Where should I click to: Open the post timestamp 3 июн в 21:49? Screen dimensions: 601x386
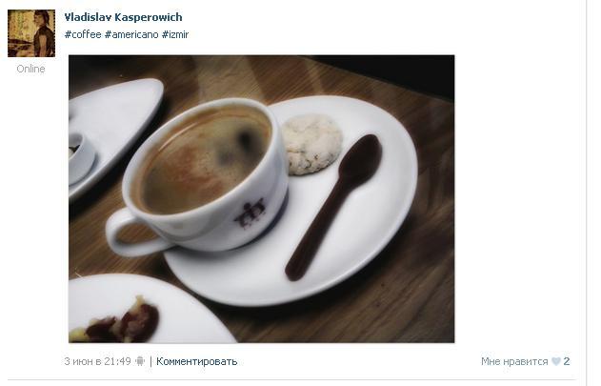pyautogui.click(x=97, y=361)
